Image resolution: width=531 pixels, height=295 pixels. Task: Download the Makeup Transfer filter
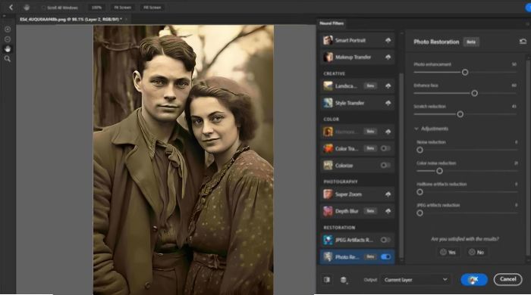[388, 57]
